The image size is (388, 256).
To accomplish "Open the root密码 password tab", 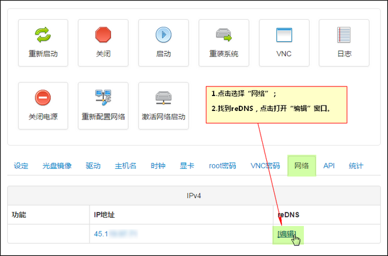I will coord(222,166).
